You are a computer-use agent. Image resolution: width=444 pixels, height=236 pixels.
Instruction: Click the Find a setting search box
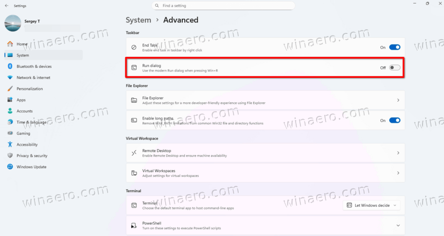pyautogui.click(x=224, y=6)
